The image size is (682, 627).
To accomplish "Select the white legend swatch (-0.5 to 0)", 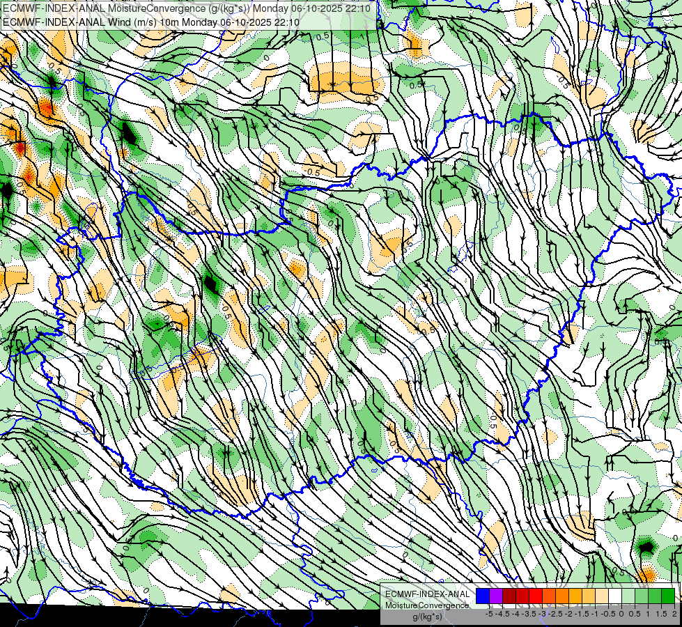I will [615, 596].
